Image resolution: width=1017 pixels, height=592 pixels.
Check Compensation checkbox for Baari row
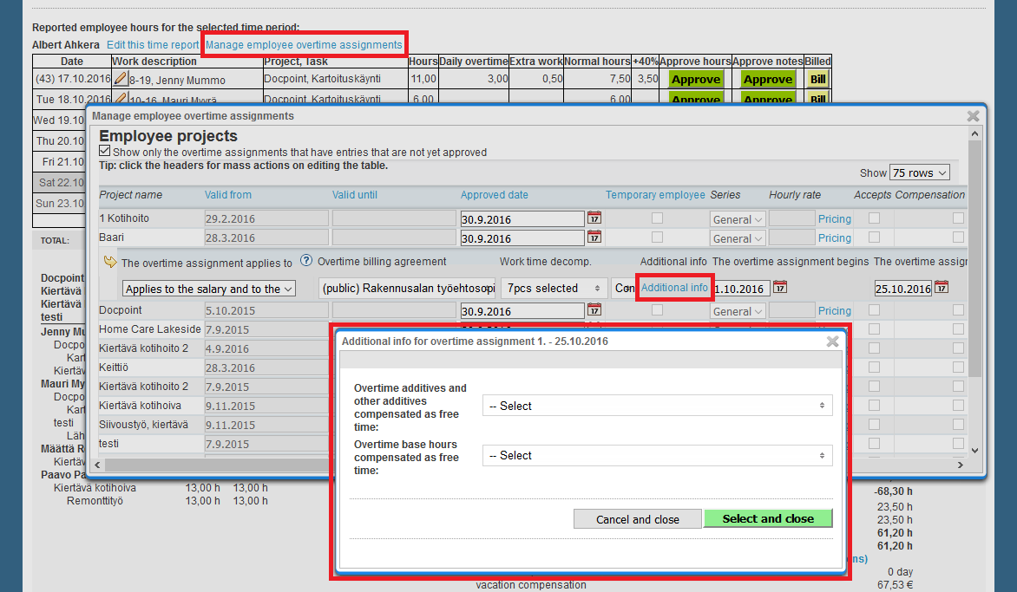tap(958, 237)
